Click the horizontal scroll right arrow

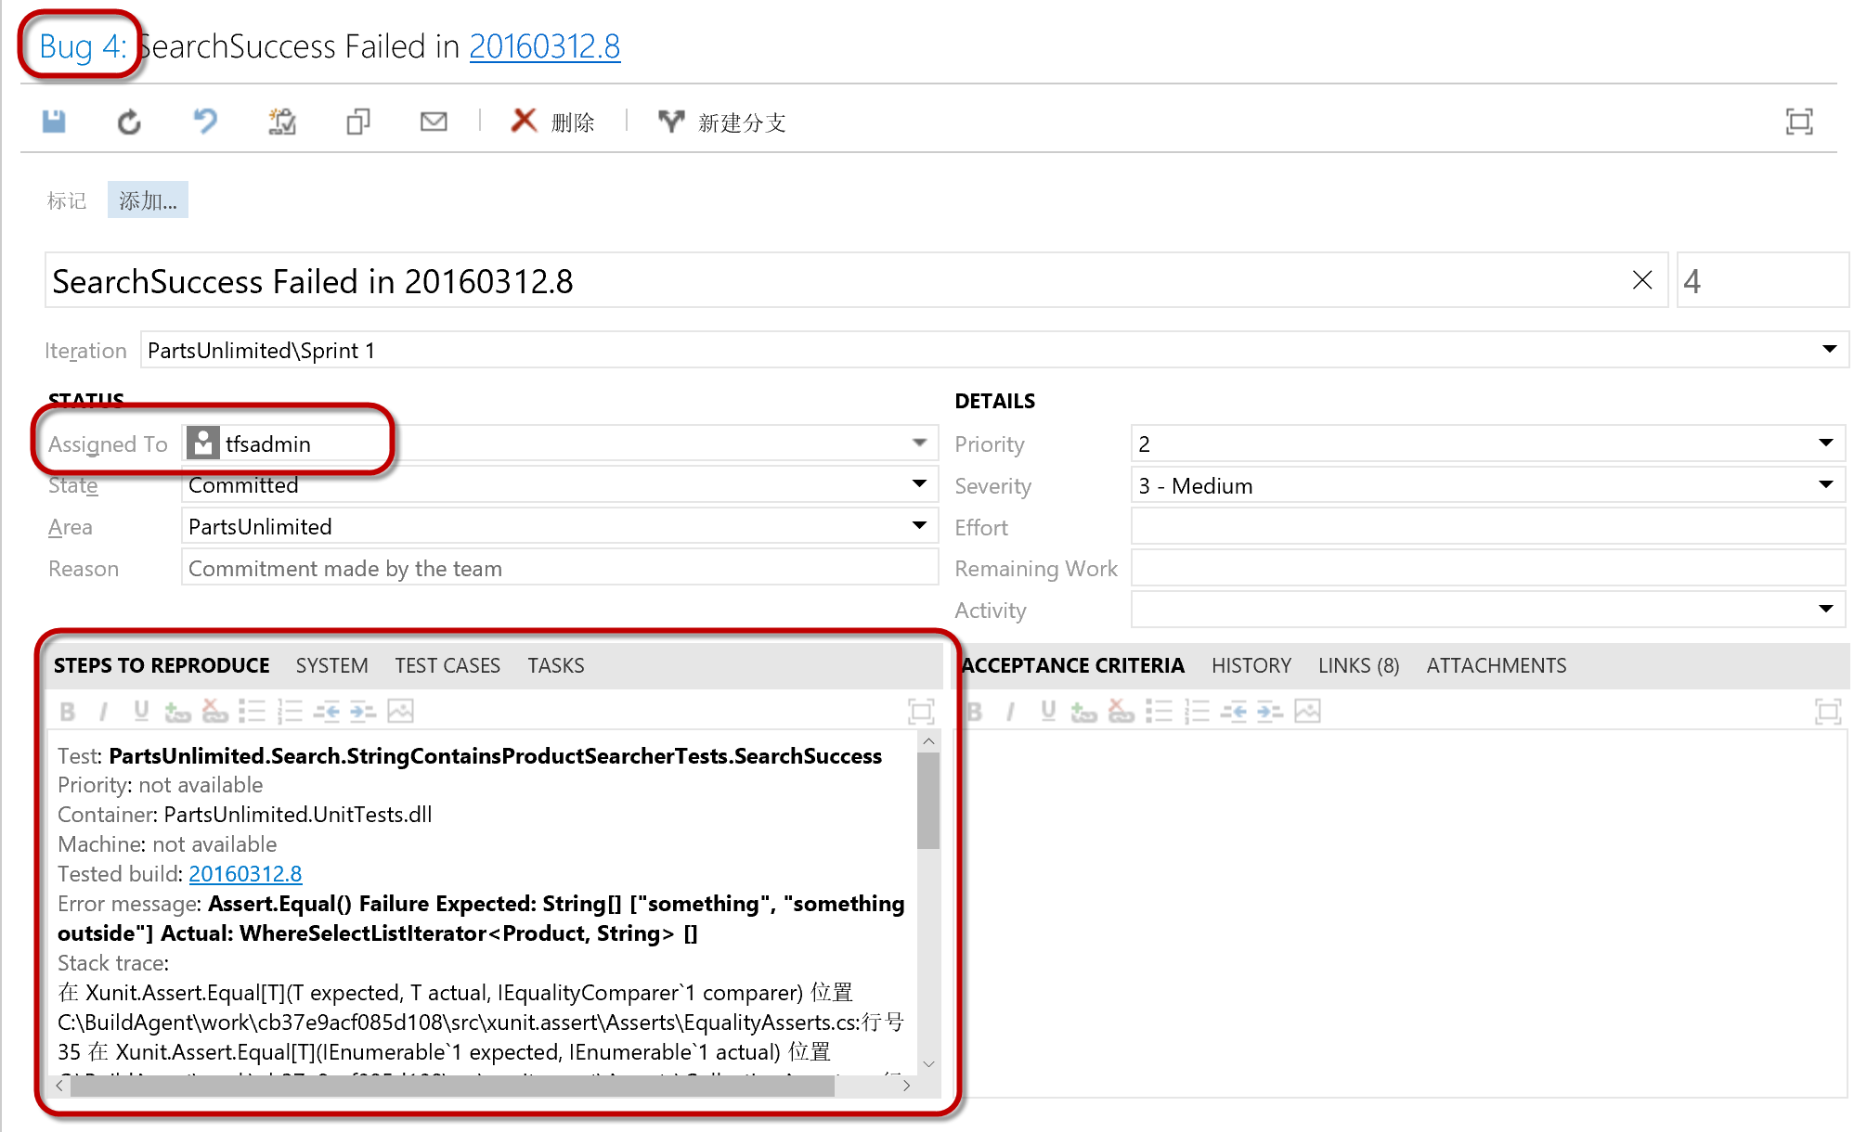[906, 1085]
